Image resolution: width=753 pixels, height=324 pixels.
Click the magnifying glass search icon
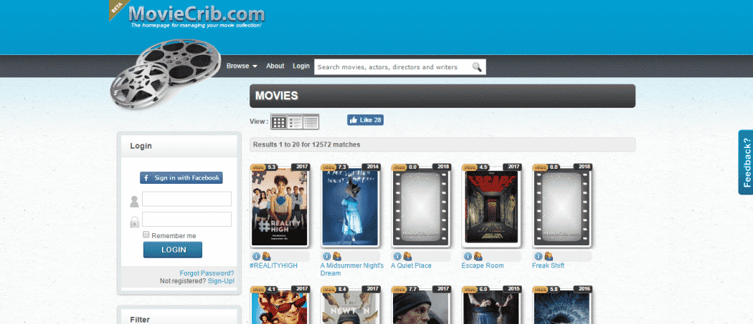click(x=477, y=67)
